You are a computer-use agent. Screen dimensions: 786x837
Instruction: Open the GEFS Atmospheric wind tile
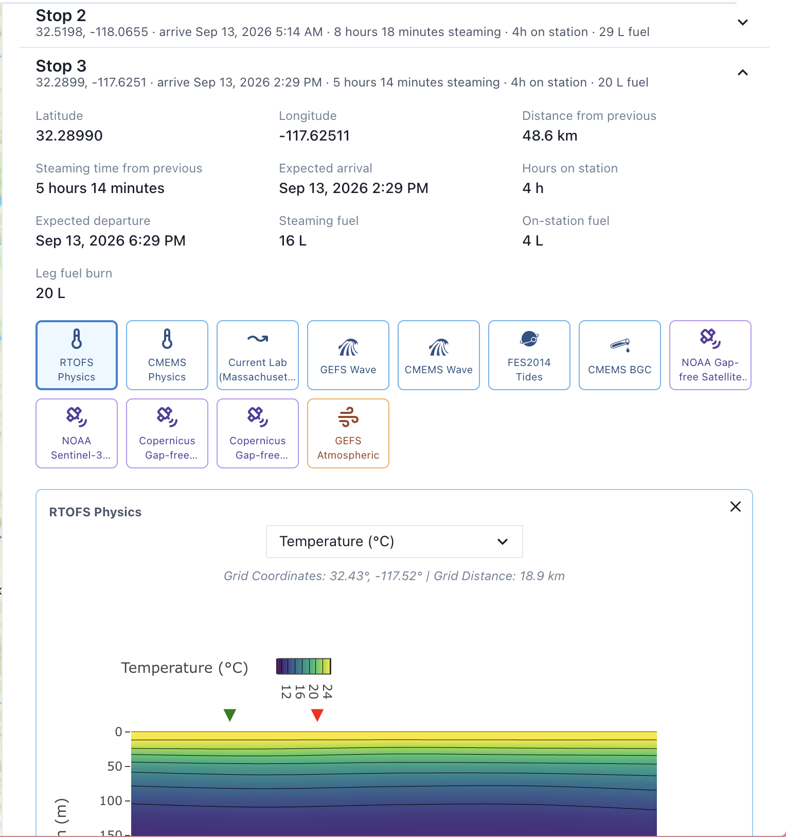click(348, 433)
